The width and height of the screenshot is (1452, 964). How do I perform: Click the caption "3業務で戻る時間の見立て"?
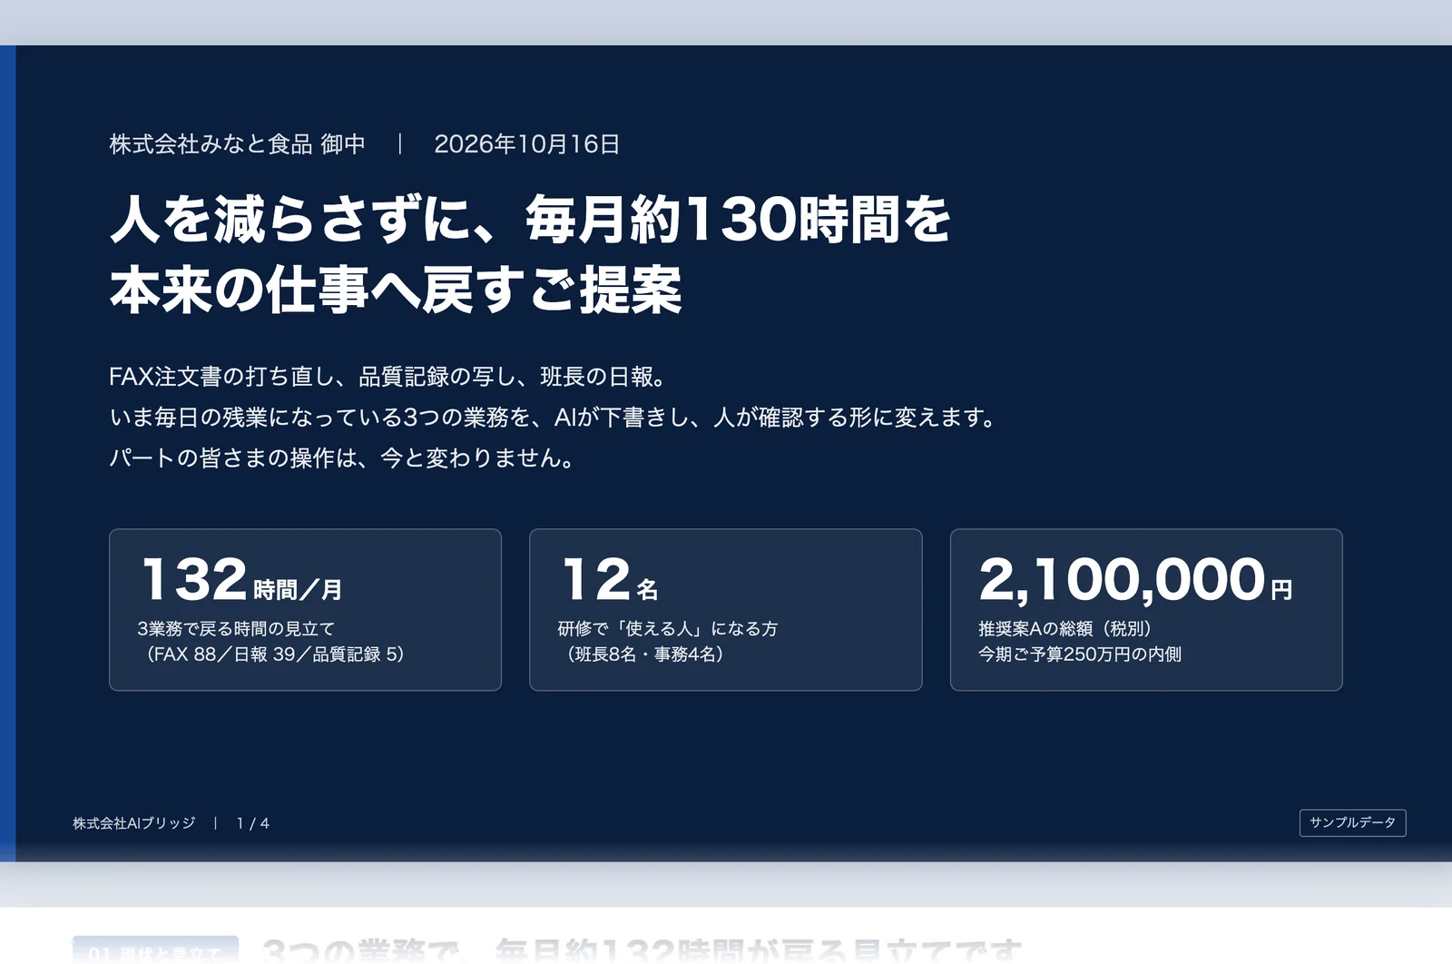[236, 629]
